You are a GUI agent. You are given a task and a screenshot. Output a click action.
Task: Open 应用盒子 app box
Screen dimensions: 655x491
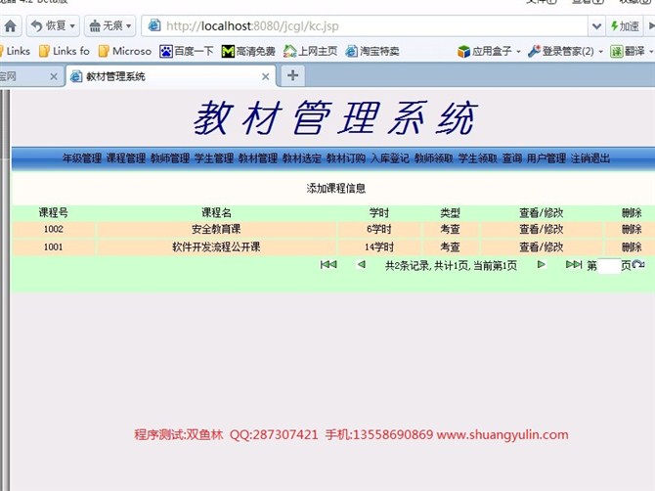click(x=489, y=51)
